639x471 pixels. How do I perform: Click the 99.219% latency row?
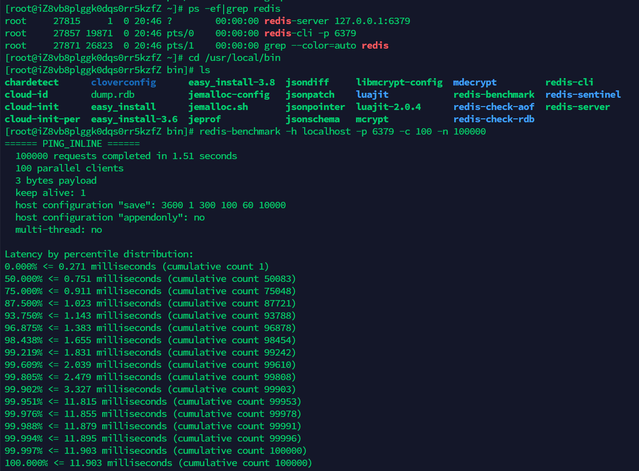[x=150, y=353]
